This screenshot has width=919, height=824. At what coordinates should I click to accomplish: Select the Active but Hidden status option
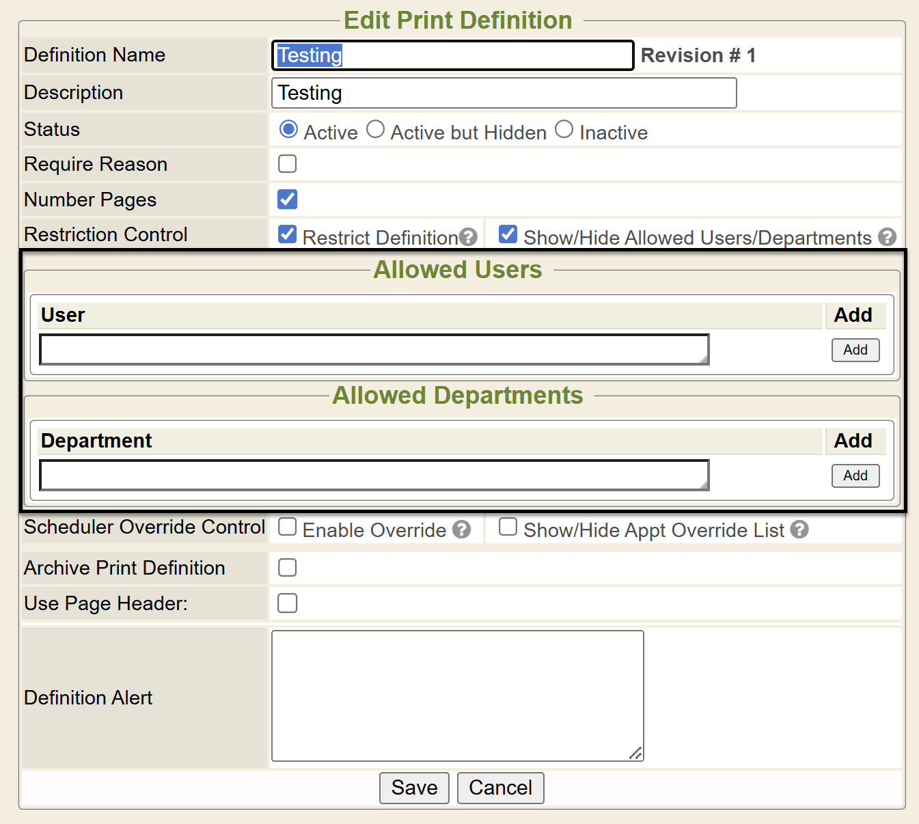pos(375,129)
